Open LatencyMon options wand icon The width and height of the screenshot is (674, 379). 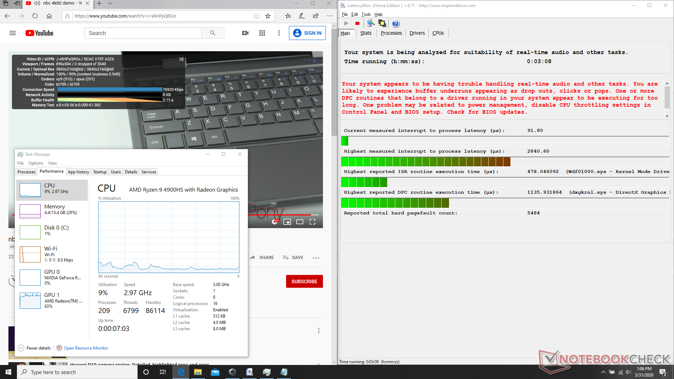371,24
